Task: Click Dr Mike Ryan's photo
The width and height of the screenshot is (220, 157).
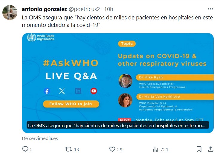Action: pos(125,81)
